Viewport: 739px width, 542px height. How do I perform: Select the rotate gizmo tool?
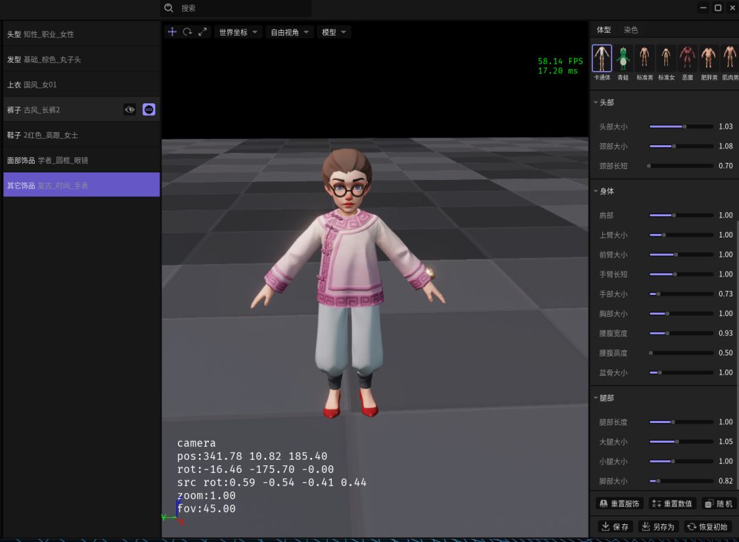[x=187, y=32]
